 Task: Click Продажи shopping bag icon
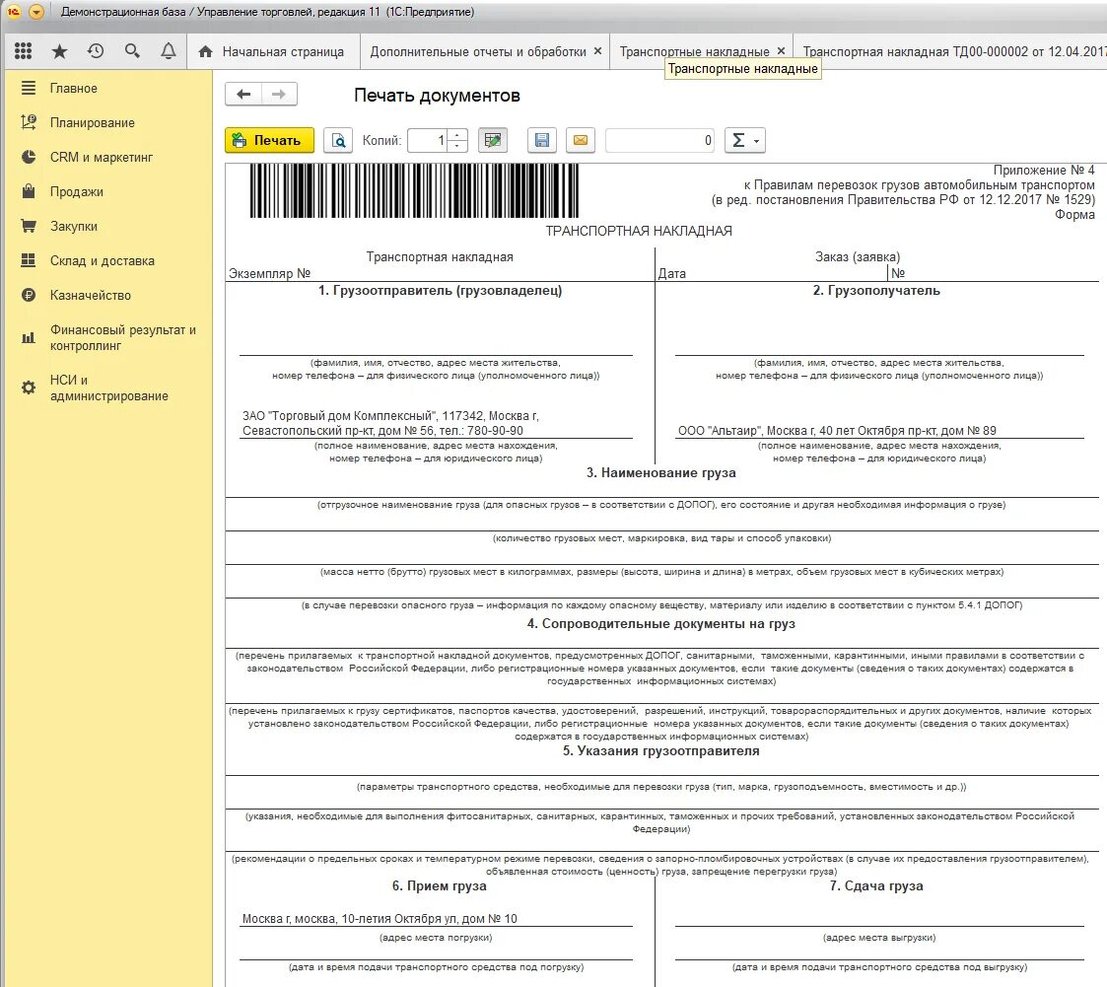(29, 190)
